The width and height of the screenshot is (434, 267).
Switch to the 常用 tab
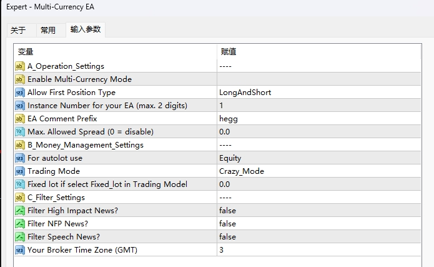(x=48, y=30)
